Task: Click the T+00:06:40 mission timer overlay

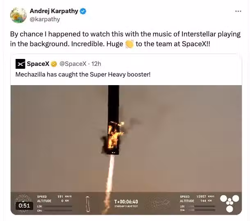Action: tap(126, 202)
